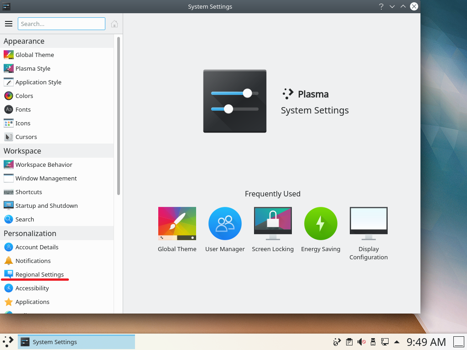Click the Global Theme frequently used thumbnail
467x350 pixels.
177,223
